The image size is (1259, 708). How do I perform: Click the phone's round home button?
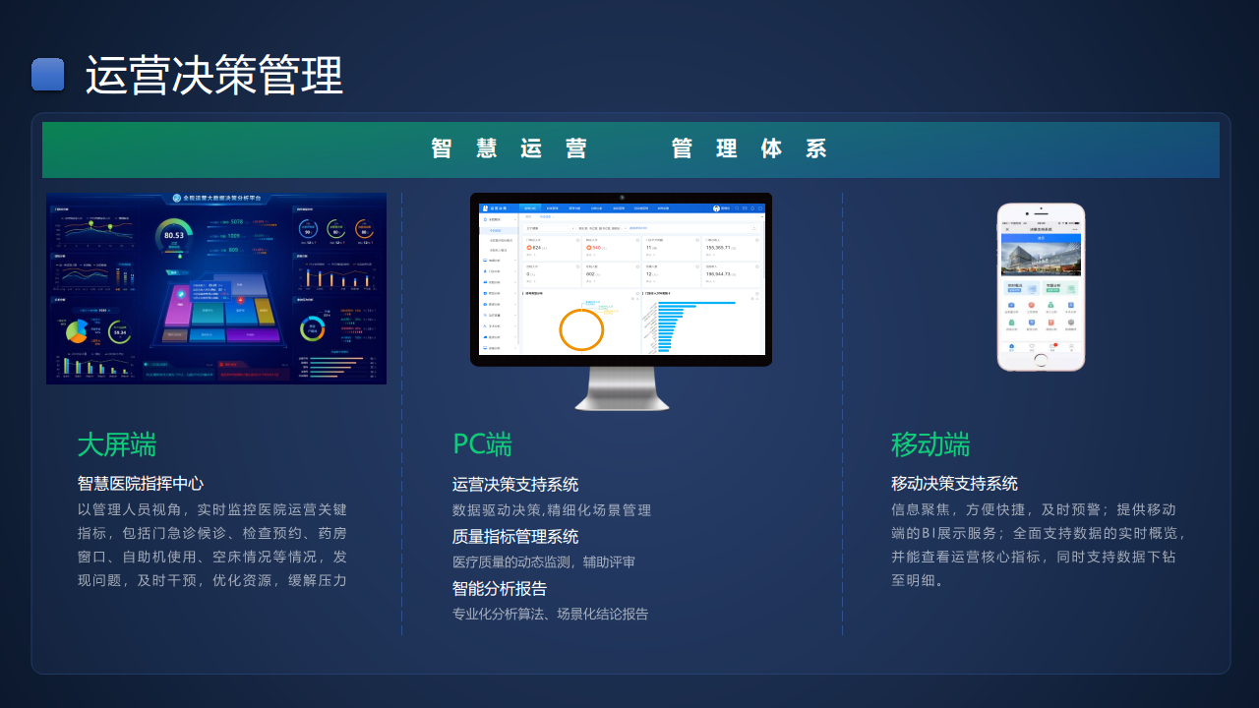[x=1041, y=360]
